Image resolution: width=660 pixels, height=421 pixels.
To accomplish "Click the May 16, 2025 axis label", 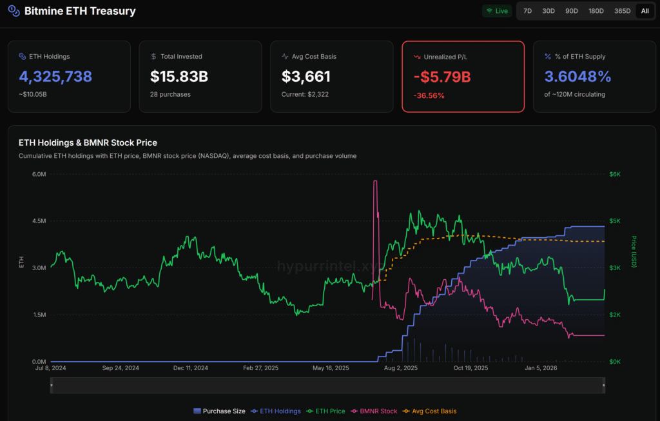I will coord(331,368).
